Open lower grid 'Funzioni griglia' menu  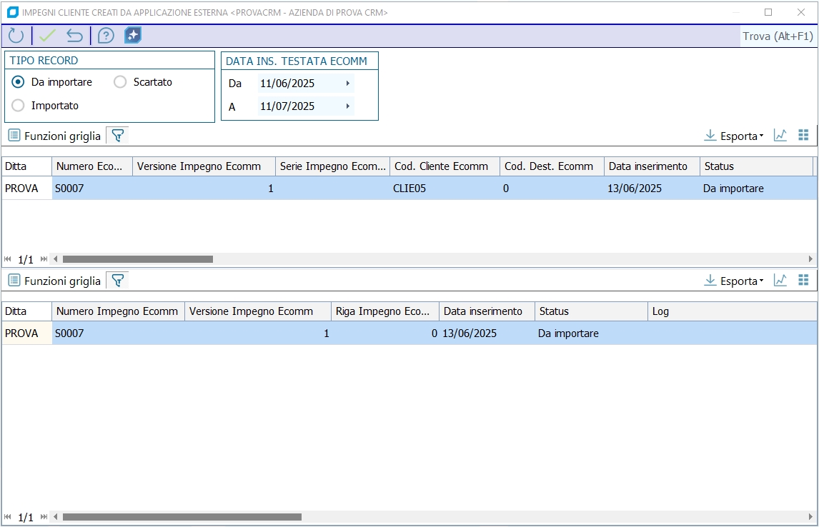pos(55,281)
